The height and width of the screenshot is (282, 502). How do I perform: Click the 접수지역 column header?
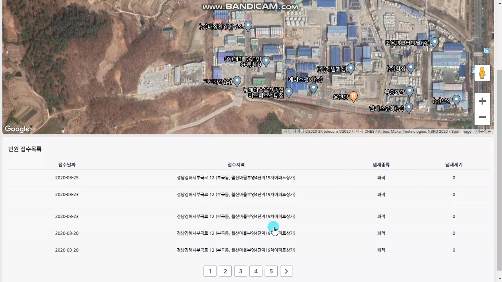(x=236, y=165)
